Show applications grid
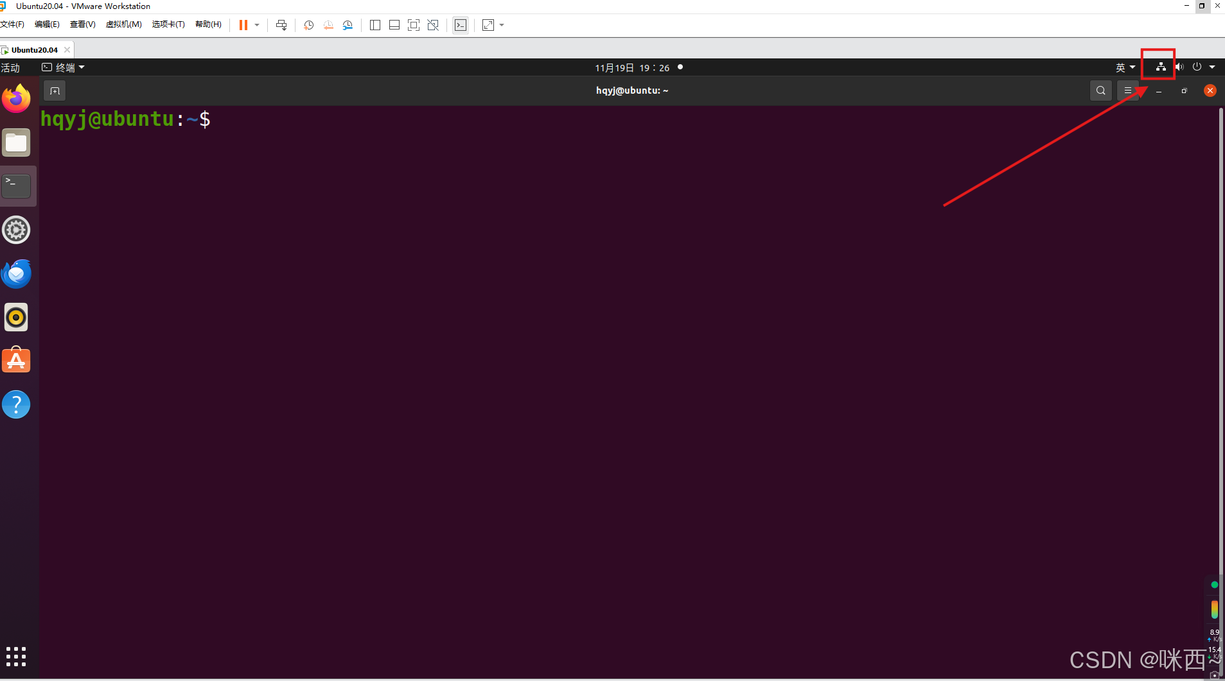 click(16, 657)
